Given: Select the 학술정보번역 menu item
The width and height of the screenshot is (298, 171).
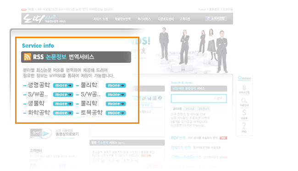Looking at the screenshot, I should [122, 19].
